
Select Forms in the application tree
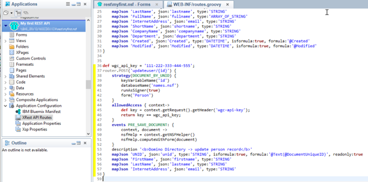22,35
